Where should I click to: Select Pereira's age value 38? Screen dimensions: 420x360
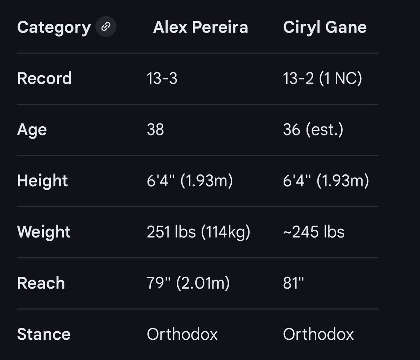click(x=155, y=130)
